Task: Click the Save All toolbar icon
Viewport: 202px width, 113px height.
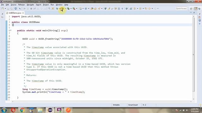Action: click(x=12, y=8)
